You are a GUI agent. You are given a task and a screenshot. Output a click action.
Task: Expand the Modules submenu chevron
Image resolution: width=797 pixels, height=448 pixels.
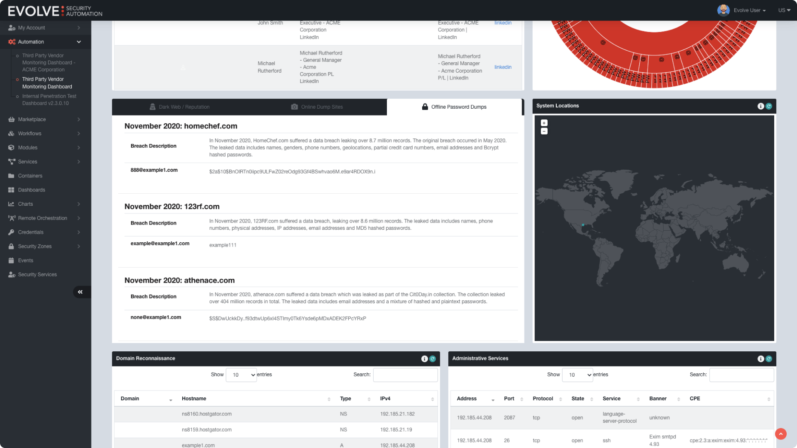[79, 148]
